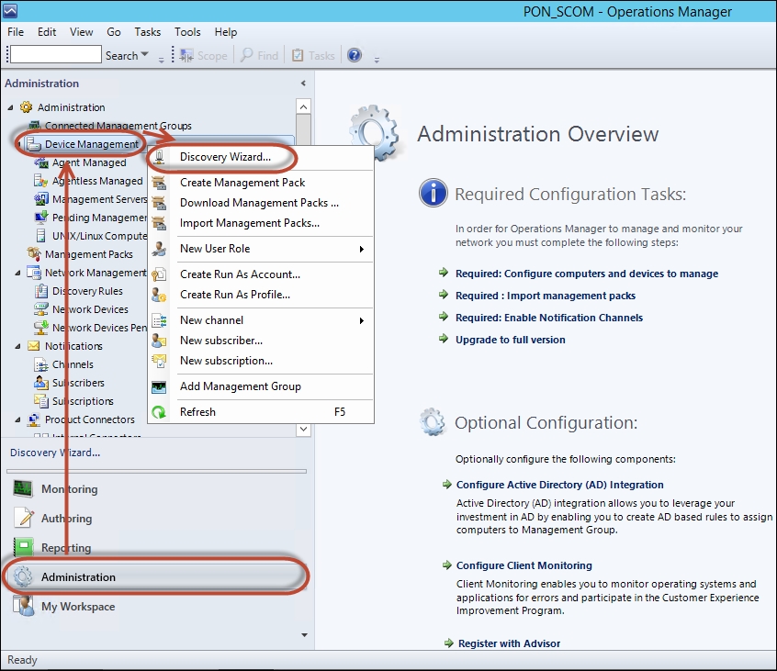Viewport: 777px width, 671px height.
Task: Expand the New channel submenu arrow
Action: tap(362, 321)
